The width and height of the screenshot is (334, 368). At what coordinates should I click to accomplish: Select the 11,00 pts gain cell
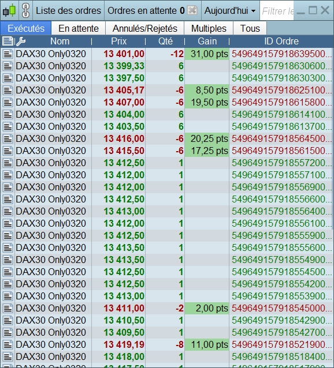(207, 345)
